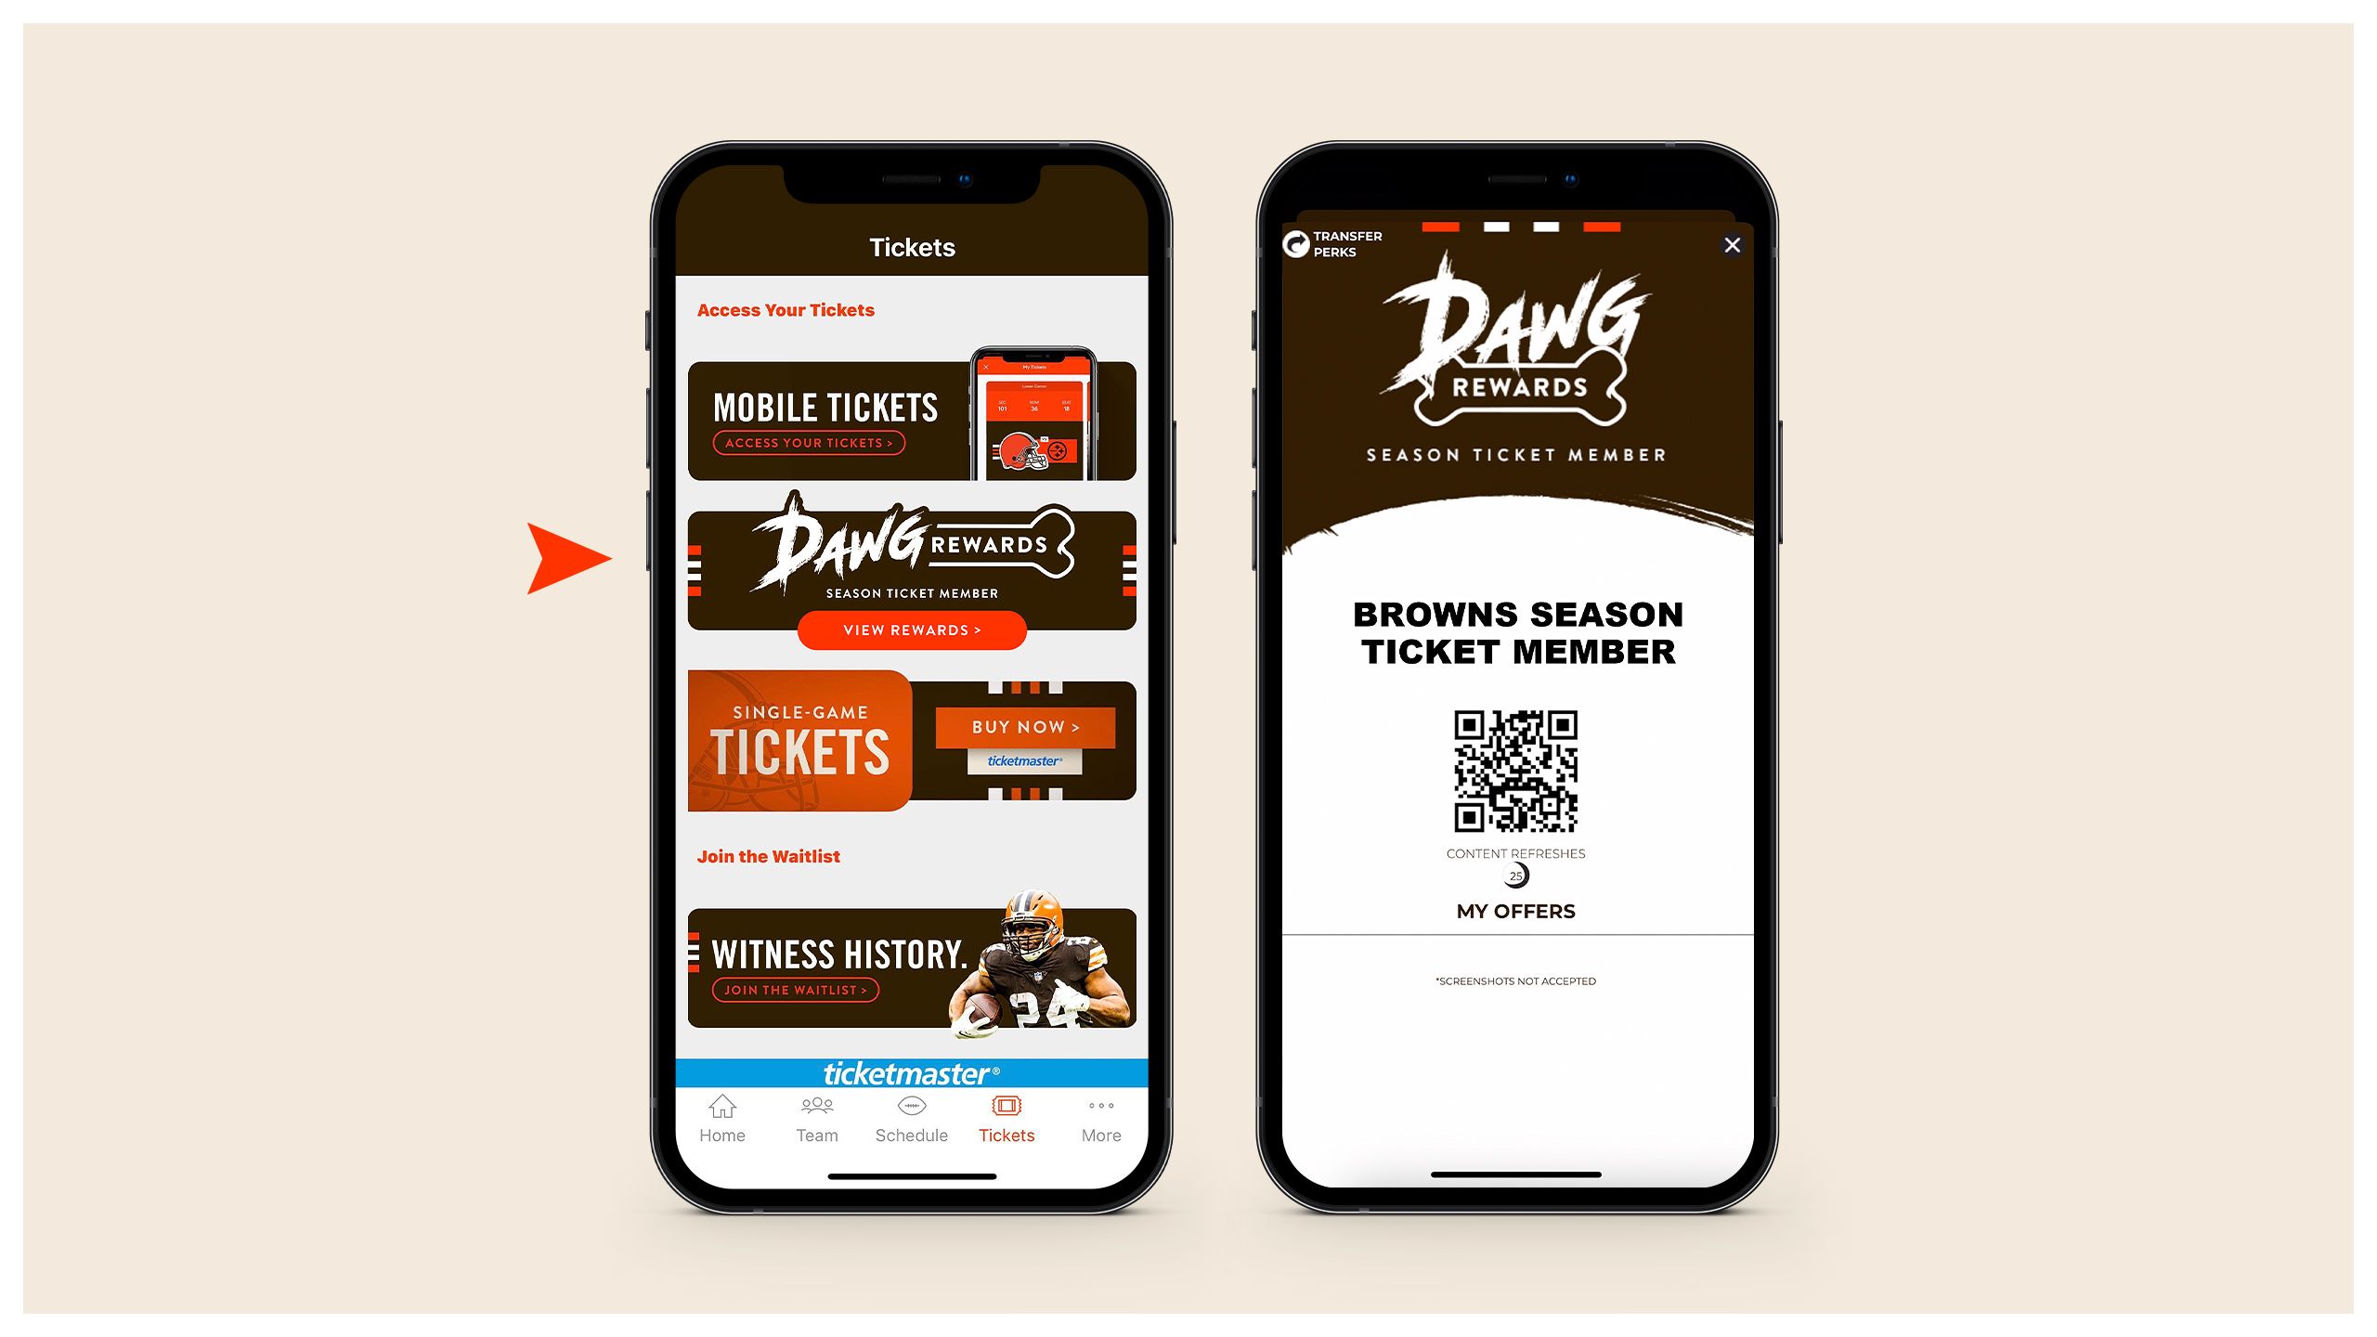The height and width of the screenshot is (1337, 2377).
Task: Tap the QR code to refresh
Action: click(x=1513, y=771)
